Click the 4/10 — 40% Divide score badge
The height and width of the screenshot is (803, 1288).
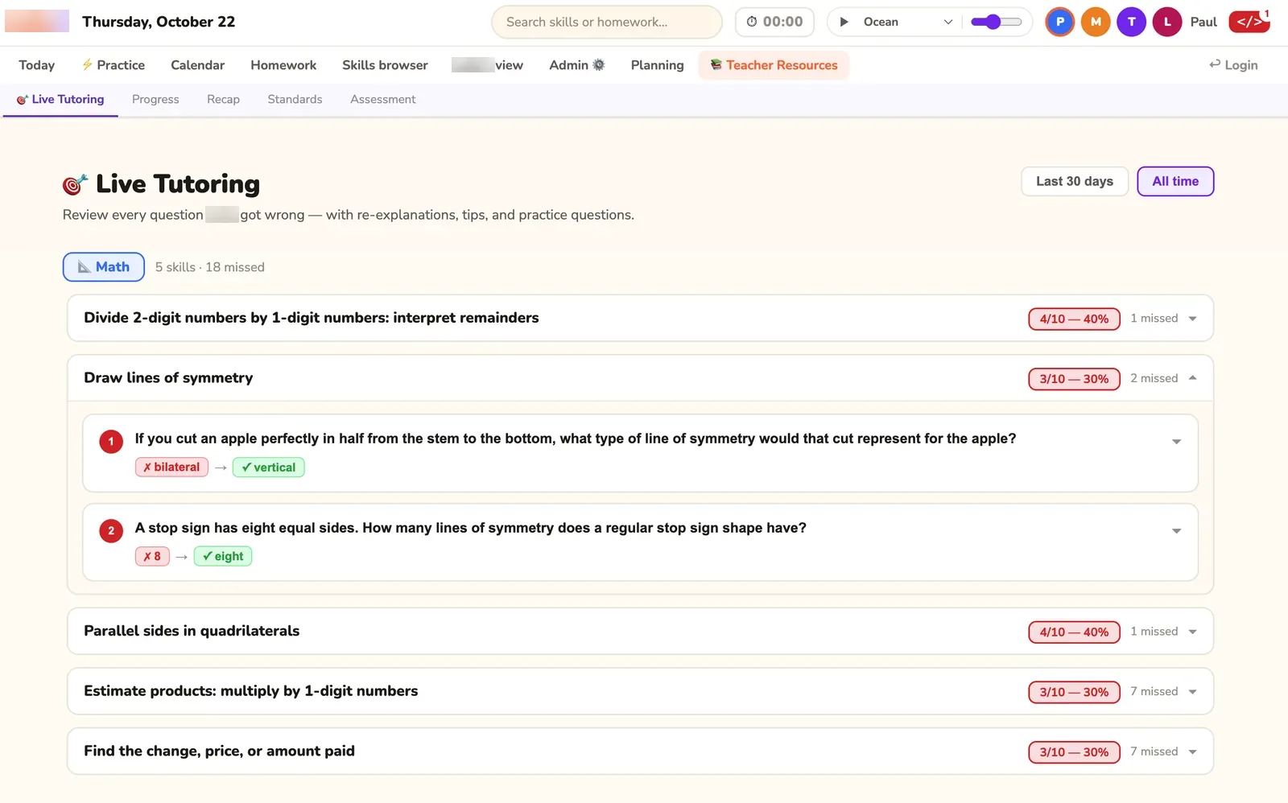[1074, 319]
